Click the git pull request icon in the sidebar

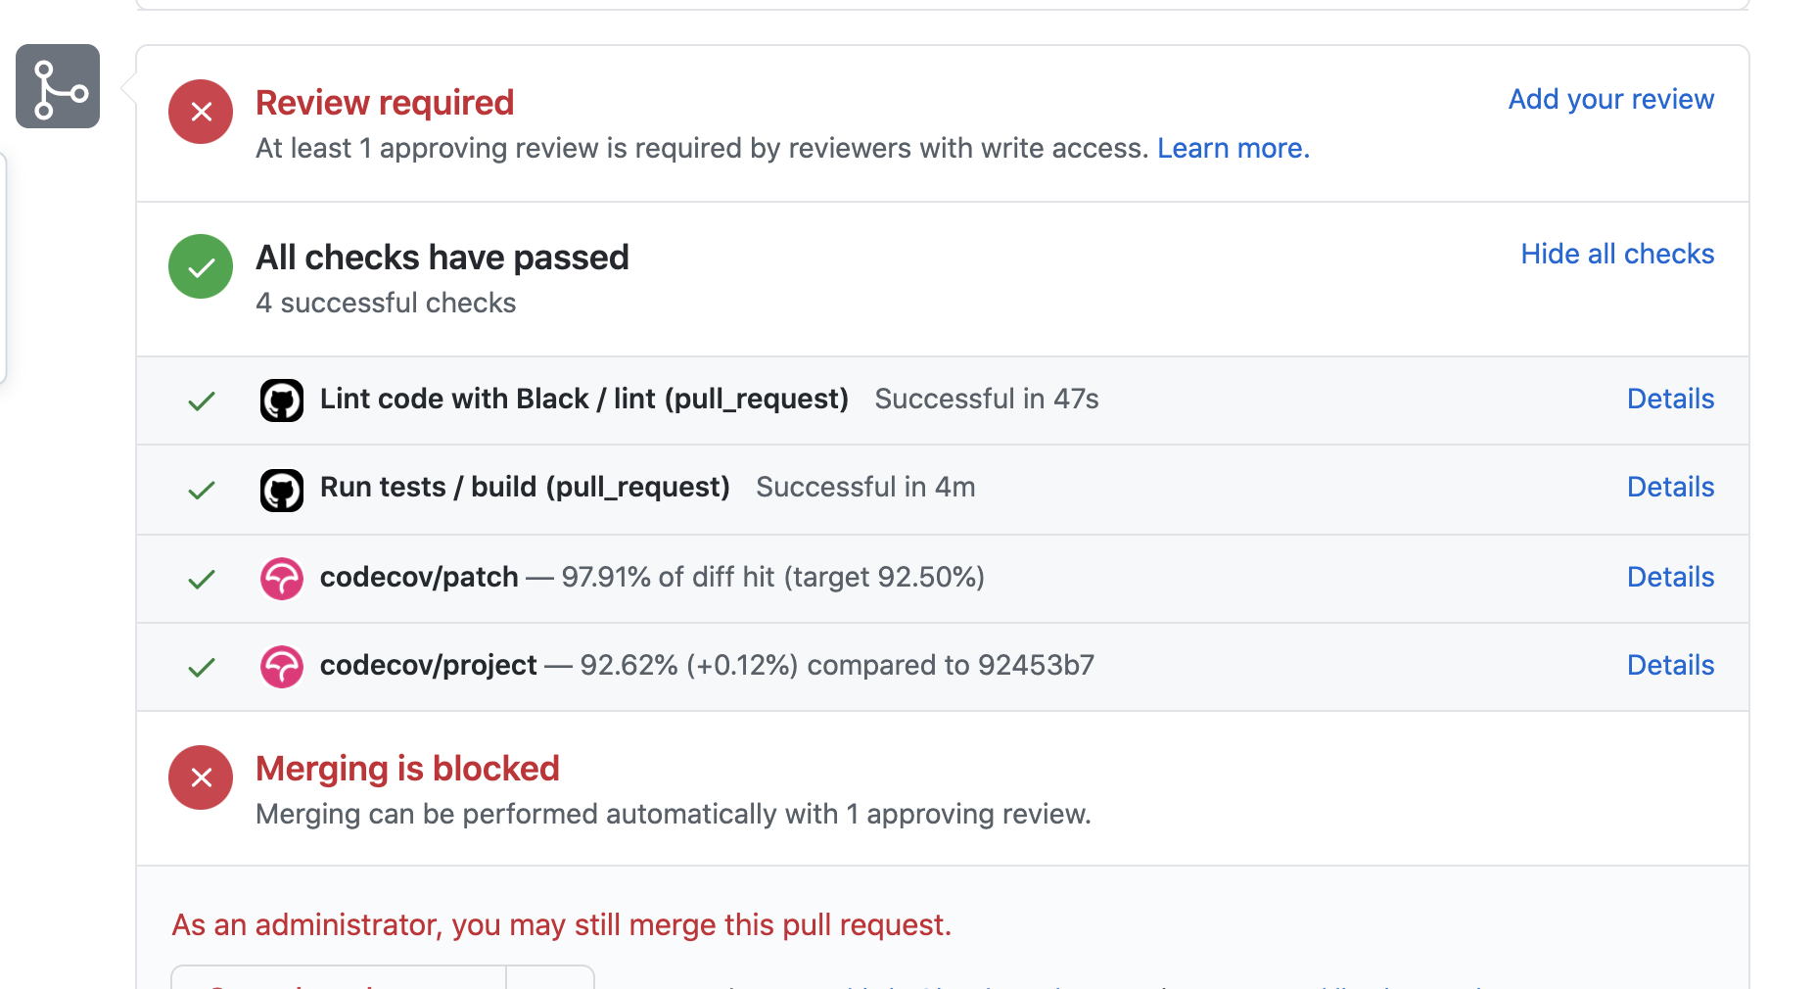pos(57,86)
